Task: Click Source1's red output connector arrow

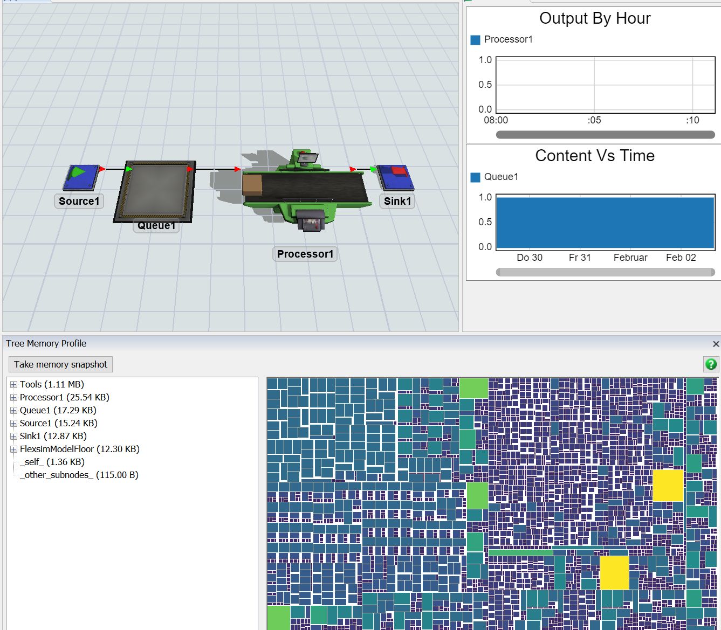Action: point(102,169)
